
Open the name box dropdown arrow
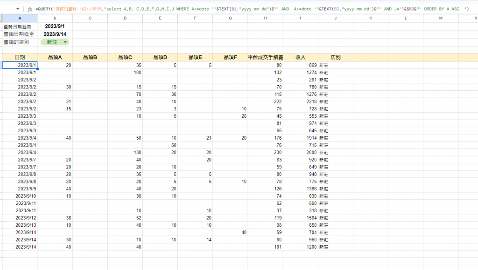(17, 9)
